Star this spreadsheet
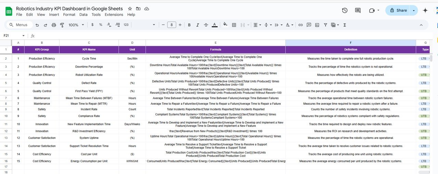Image resolution: width=438 pixels, height=174 pixels. pos(130,9)
